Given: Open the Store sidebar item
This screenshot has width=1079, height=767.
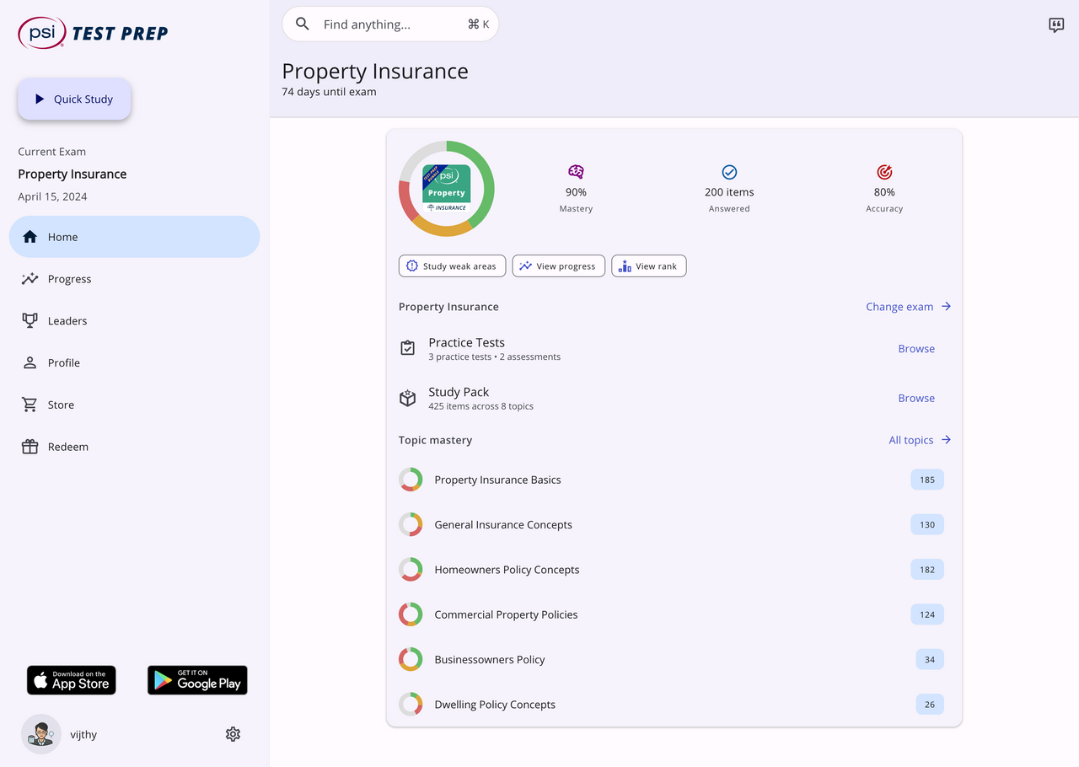Looking at the screenshot, I should 61,405.
